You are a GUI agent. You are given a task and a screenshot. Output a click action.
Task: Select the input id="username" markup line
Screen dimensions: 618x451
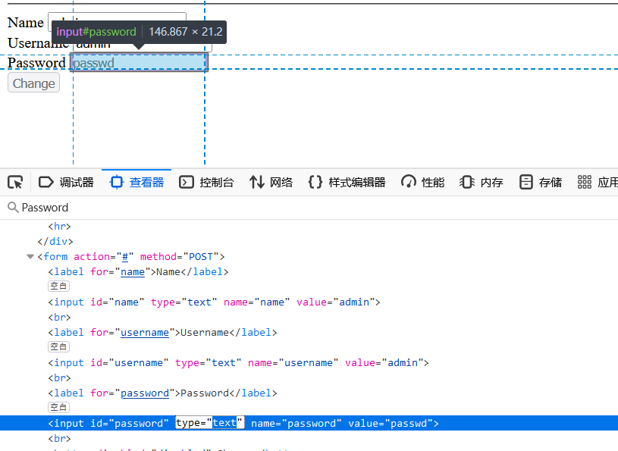tap(237, 363)
